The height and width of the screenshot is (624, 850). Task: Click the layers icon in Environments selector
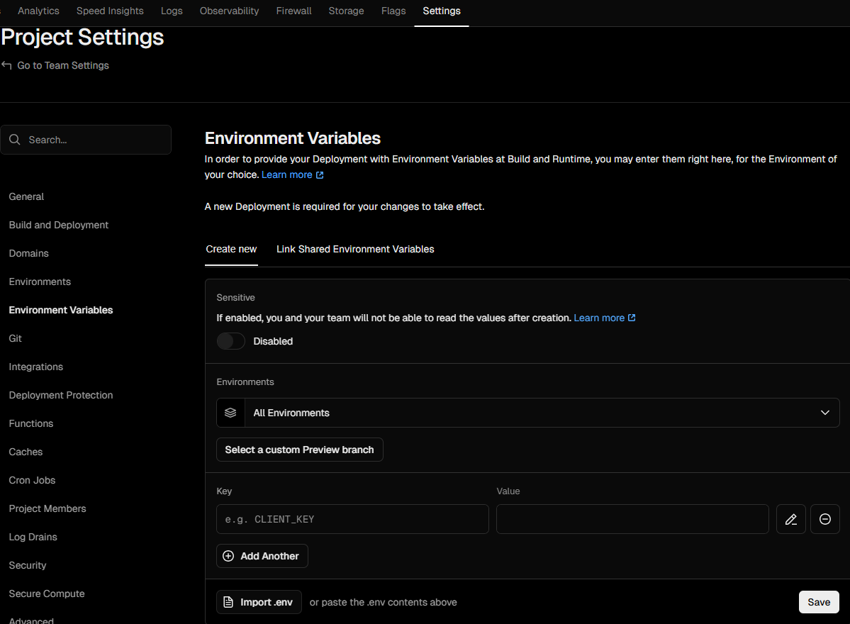pyautogui.click(x=230, y=413)
